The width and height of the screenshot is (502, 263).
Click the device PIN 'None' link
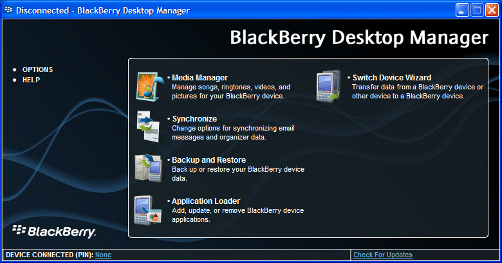tap(103, 255)
